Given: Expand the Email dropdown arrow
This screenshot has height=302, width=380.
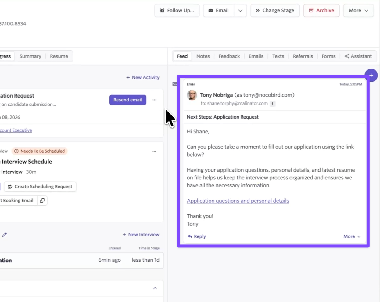Looking at the screenshot, I should pyautogui.click(x=240, y=11).
